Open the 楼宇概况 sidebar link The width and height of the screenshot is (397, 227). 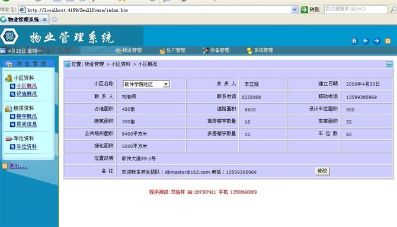coord(27,116)
